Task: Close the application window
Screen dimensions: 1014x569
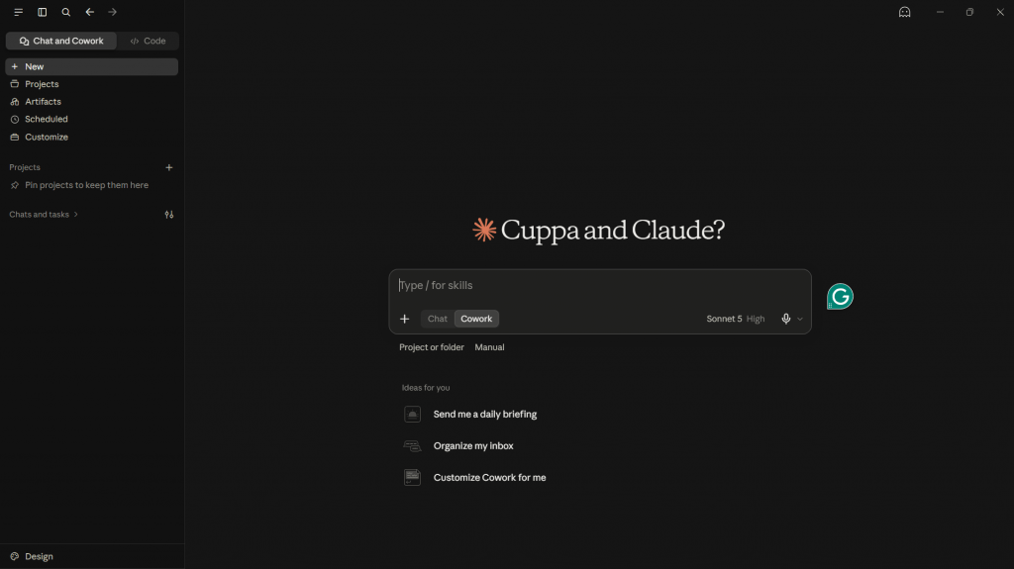Action: [1000, 12]
